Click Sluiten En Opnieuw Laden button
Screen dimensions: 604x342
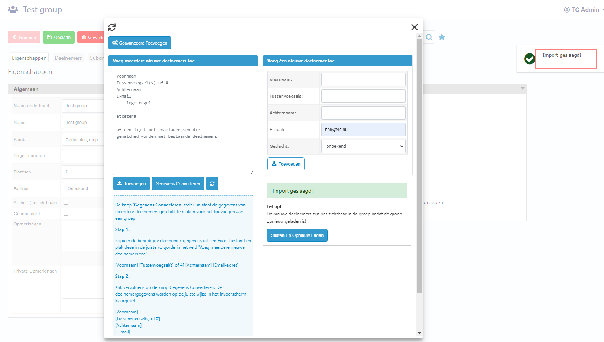point(297,235)
